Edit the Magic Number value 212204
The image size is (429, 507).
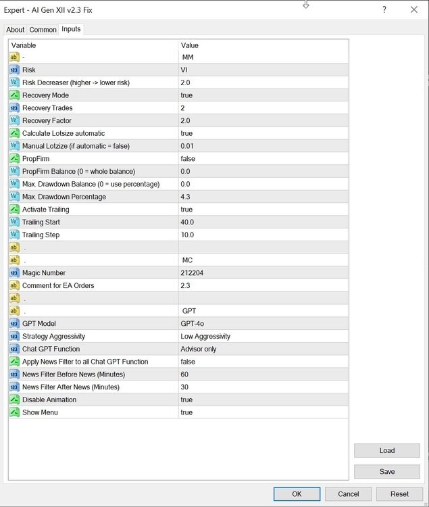tap(263, 273)
